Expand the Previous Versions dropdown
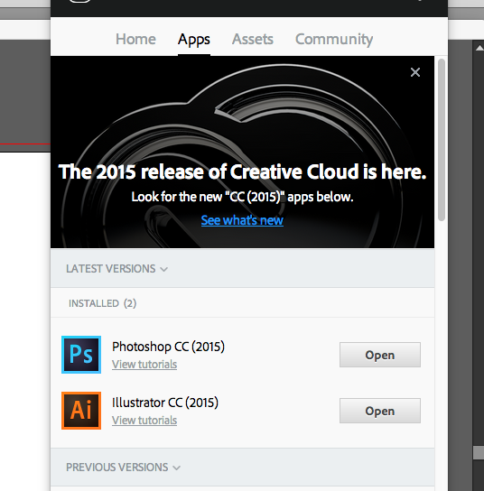Screen dimensions: 484x491 [123, 468]
